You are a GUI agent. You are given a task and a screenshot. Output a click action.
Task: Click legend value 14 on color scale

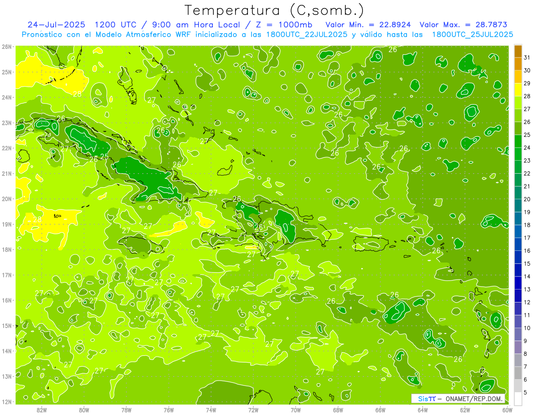point(527,276)
